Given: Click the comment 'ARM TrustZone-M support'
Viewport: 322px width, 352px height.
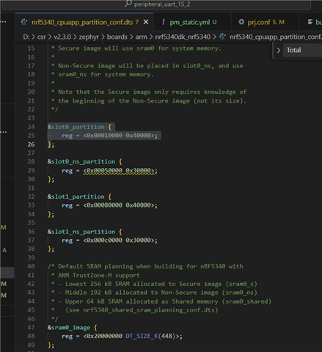Looking at the screenshot, I should pos(99,275).
